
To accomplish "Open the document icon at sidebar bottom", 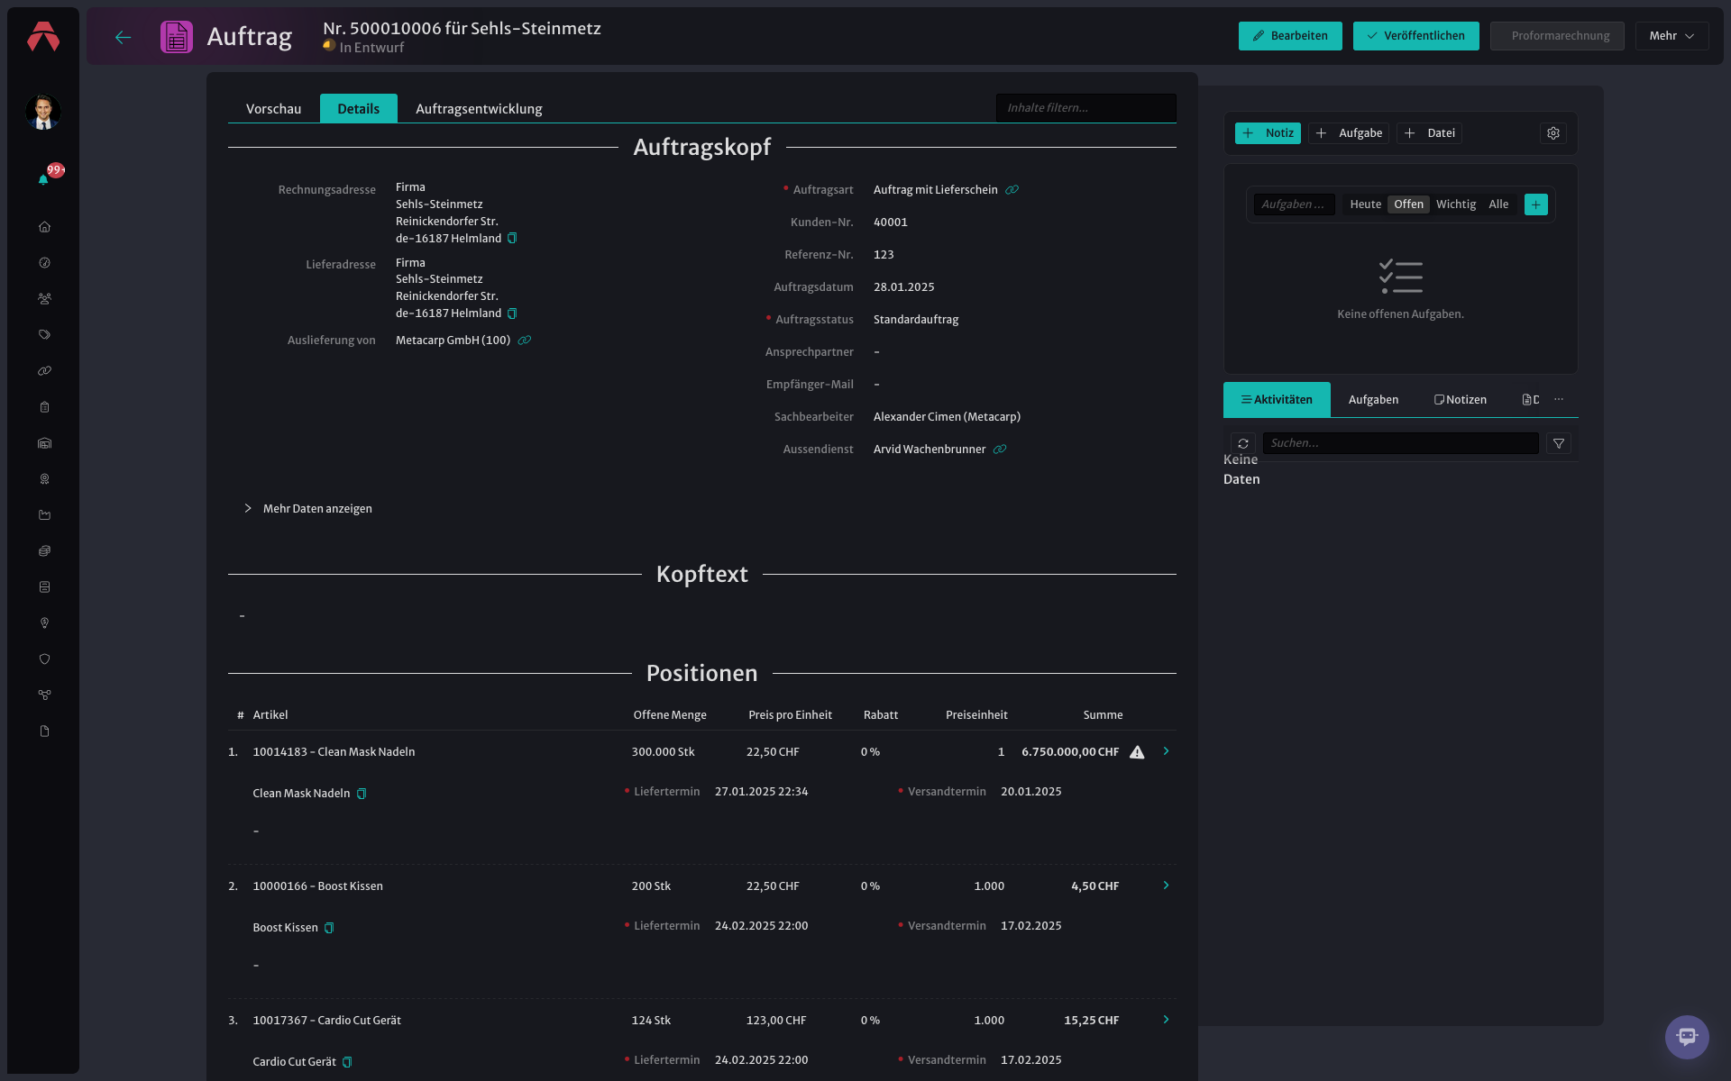I will [x=44, y=731].
